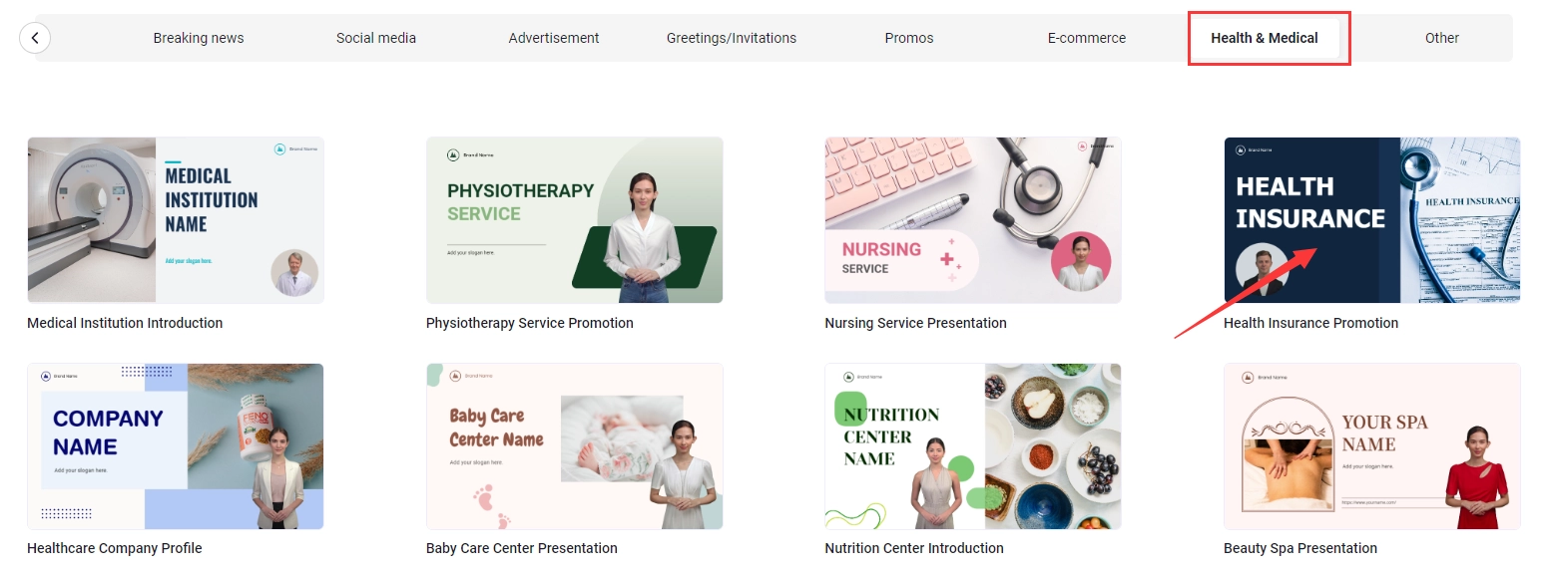This screenshot has height=573, width=1554.
Task: Open the Social media category tab
Action: tap(376, 38)
